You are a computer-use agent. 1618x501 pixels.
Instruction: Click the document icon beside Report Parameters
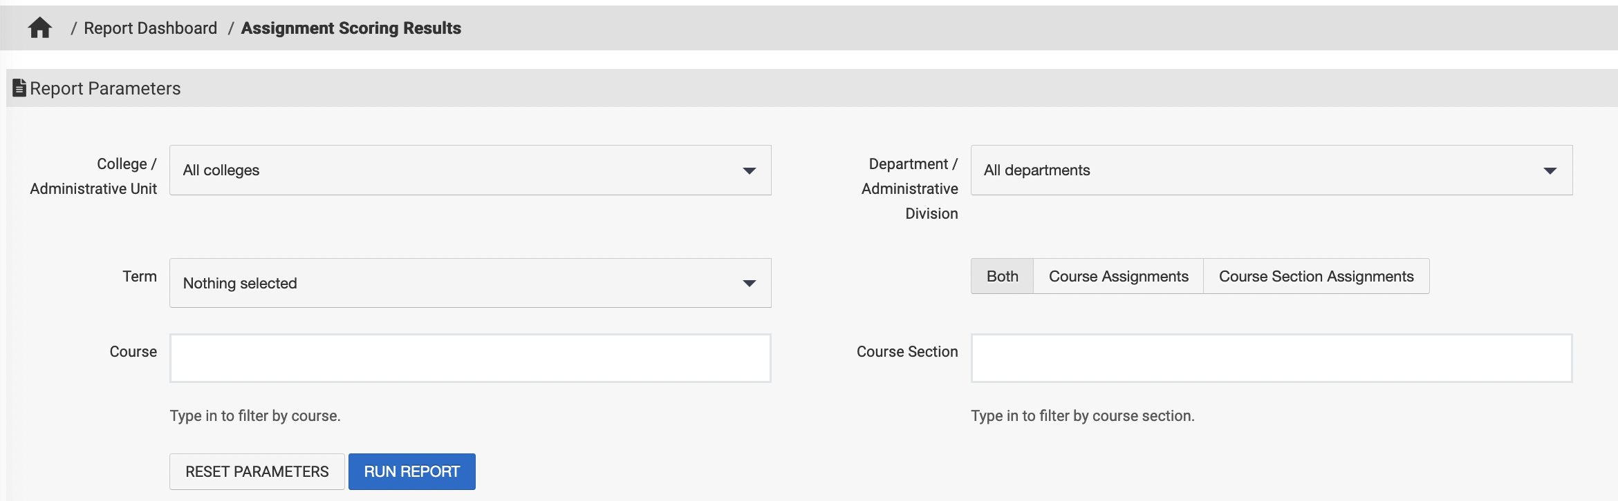[x=19, y=88]
